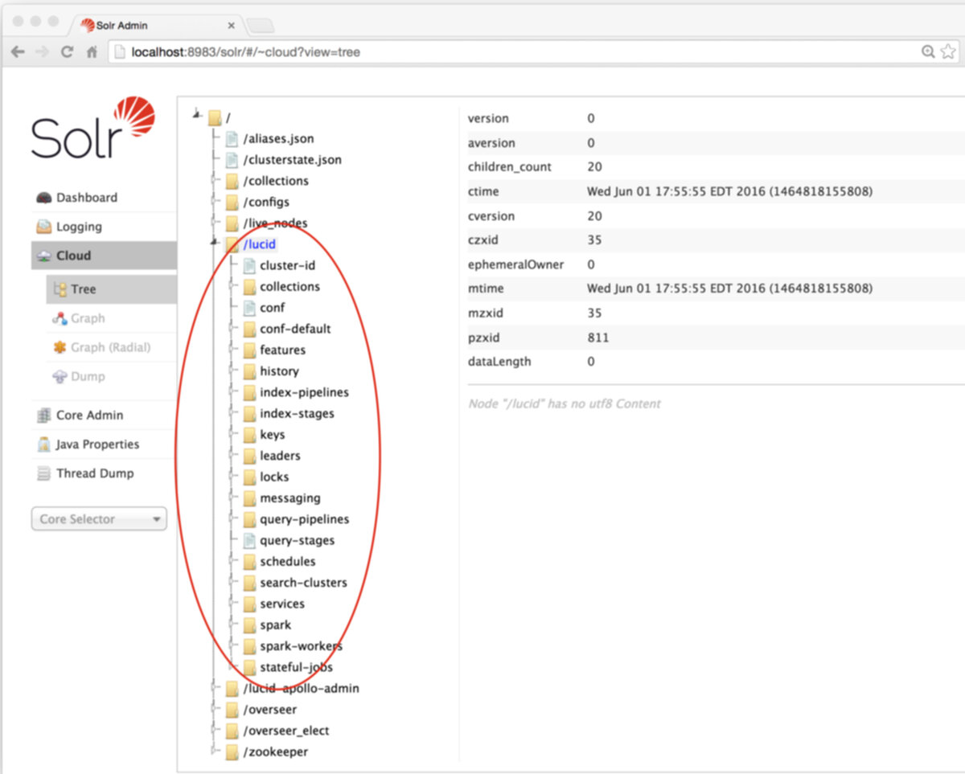Click the Thread Dump icon
The image size is (965, 774).
(43, 473)
